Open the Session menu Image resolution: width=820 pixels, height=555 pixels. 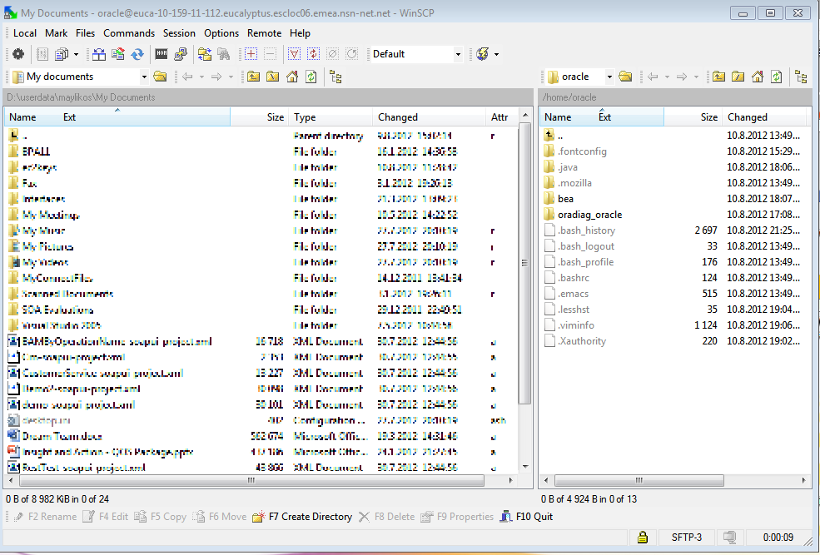179,33
